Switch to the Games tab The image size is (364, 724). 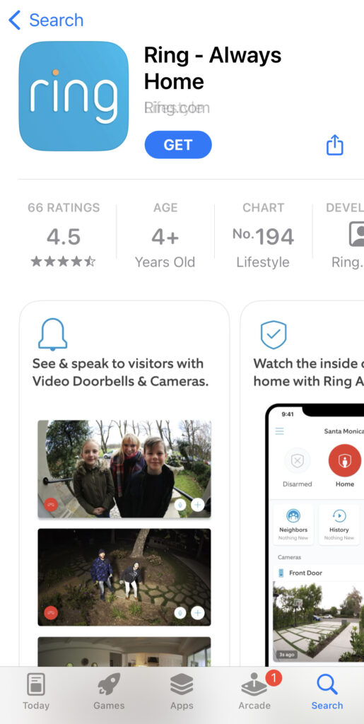click(x=109, y=691)
